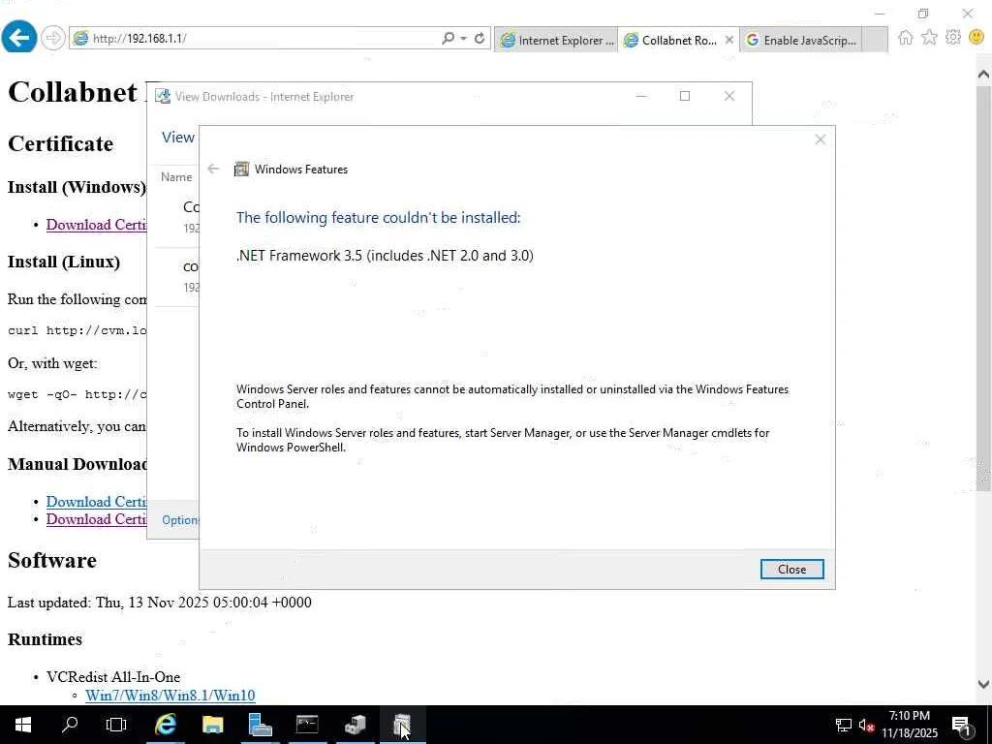Click the vertical scrollbar thumb

(983, 288)
